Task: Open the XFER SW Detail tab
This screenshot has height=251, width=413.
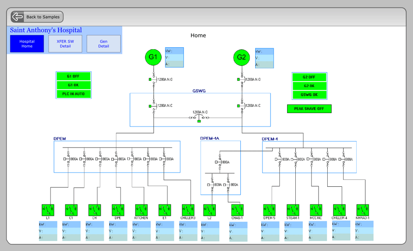Action: click(x=65, y=44)
